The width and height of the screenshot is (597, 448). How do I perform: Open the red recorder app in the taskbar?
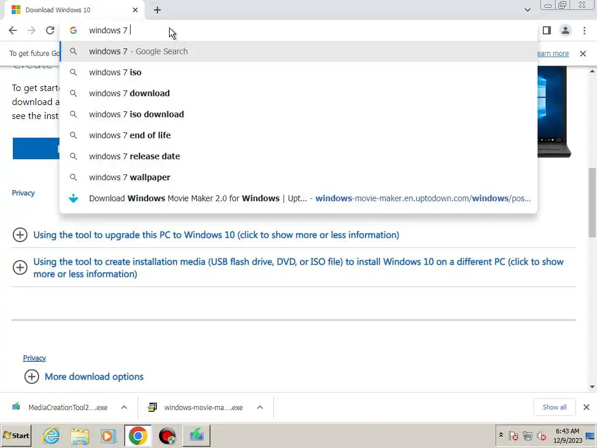coord(167,436)
